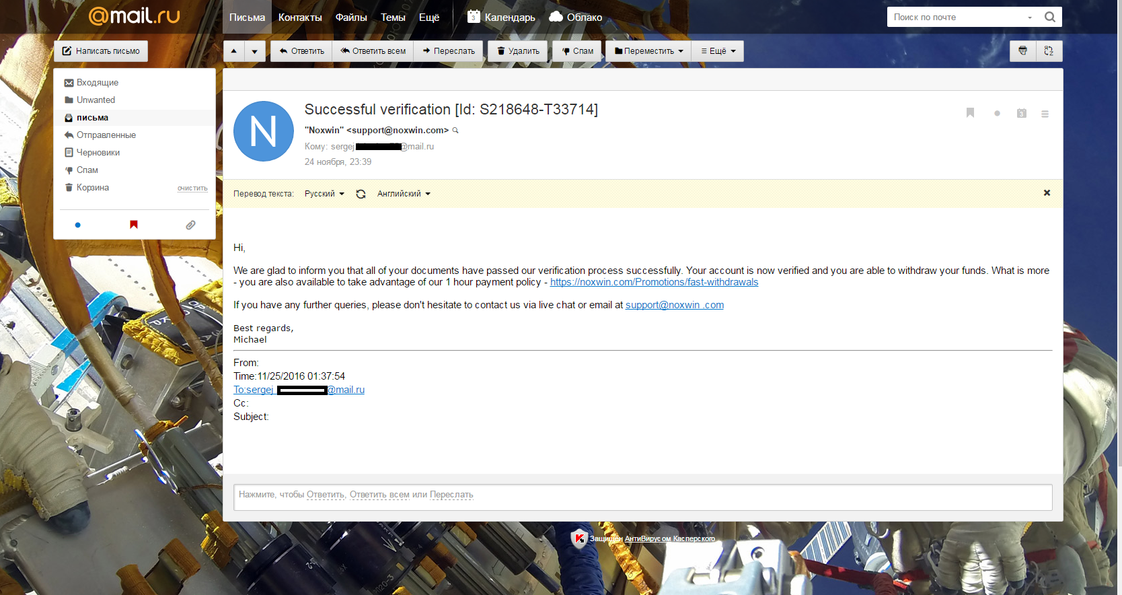Click the To:sergej mail.ru link
1122x595 pixels.
pyautogui.click(x=299, y=390)
